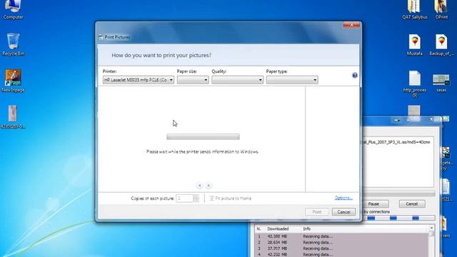Select the Backup_of_ desktop icon

click(x=441, y=45)
